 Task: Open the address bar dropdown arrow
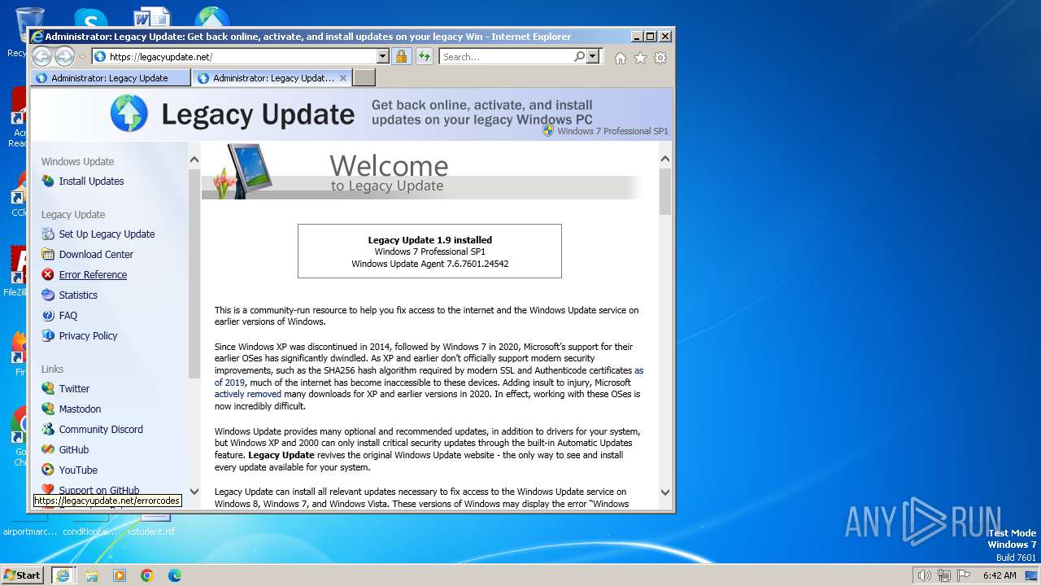coord(382,56)
